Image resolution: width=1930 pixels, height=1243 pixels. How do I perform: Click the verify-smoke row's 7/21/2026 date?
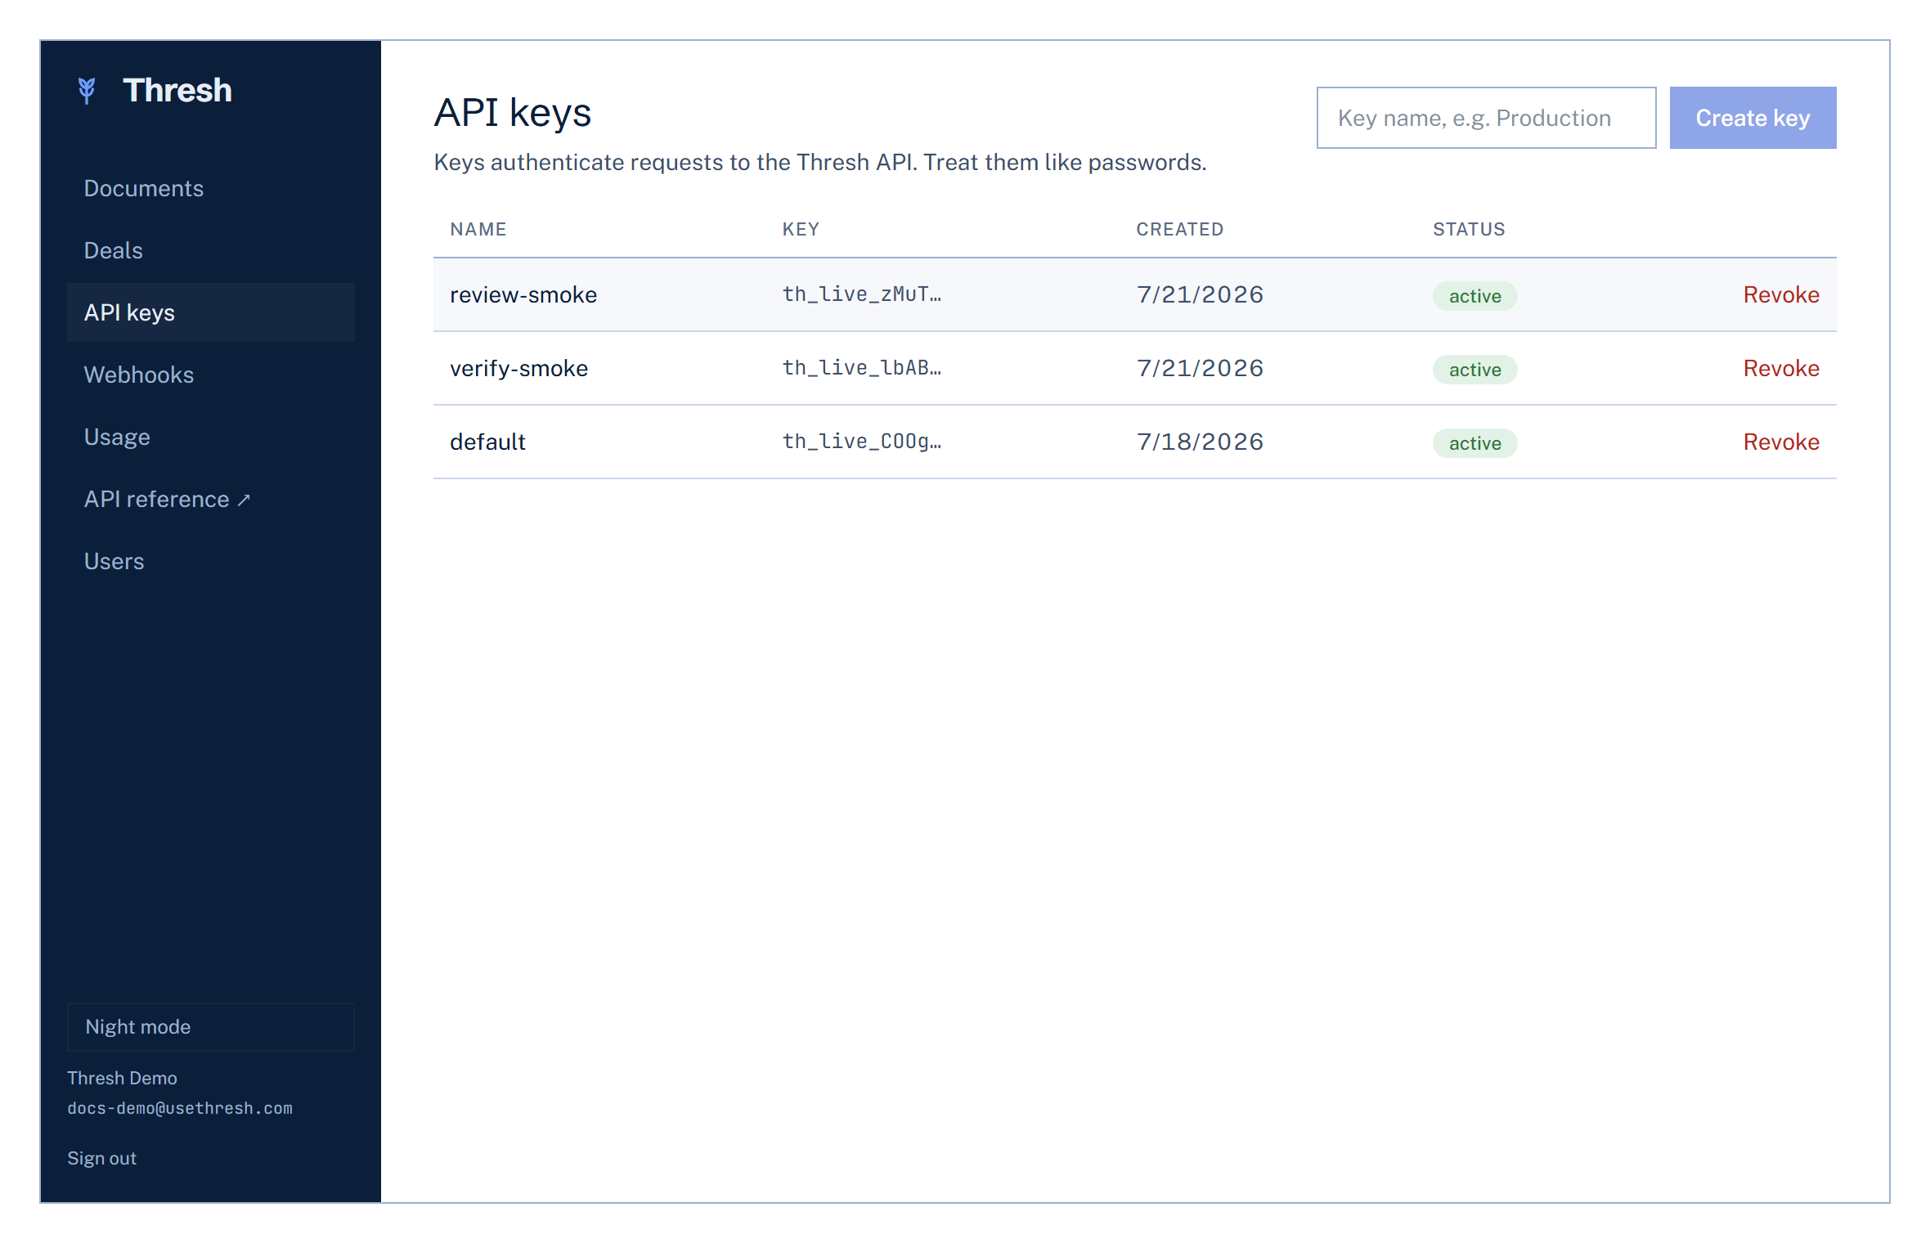[1200, 368]
